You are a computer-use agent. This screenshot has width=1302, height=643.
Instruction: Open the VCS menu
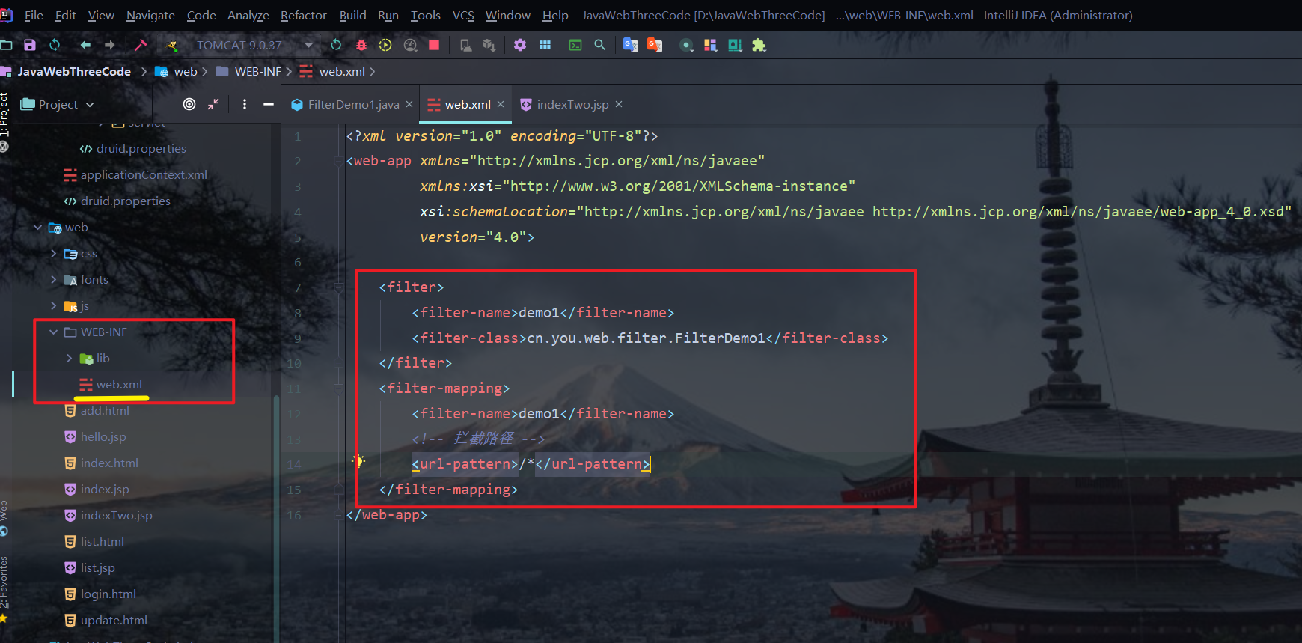463,15
